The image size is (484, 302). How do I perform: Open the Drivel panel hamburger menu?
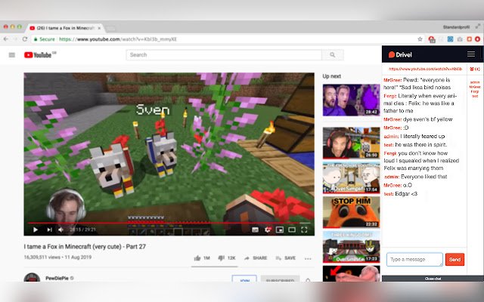471,54
